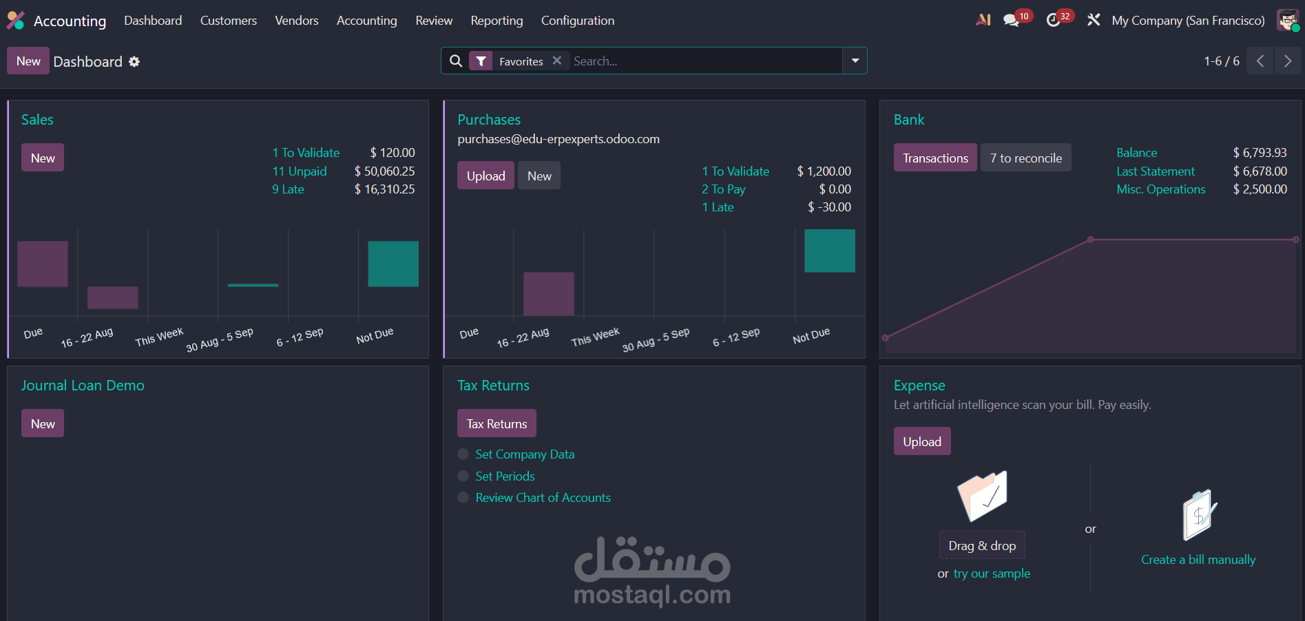
Task: Open the Configuration menu
Action: point(578,21)
